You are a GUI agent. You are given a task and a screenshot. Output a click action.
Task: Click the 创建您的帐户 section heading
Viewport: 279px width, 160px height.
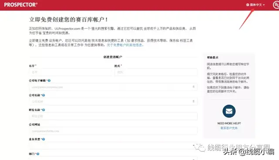coord(113,57)
